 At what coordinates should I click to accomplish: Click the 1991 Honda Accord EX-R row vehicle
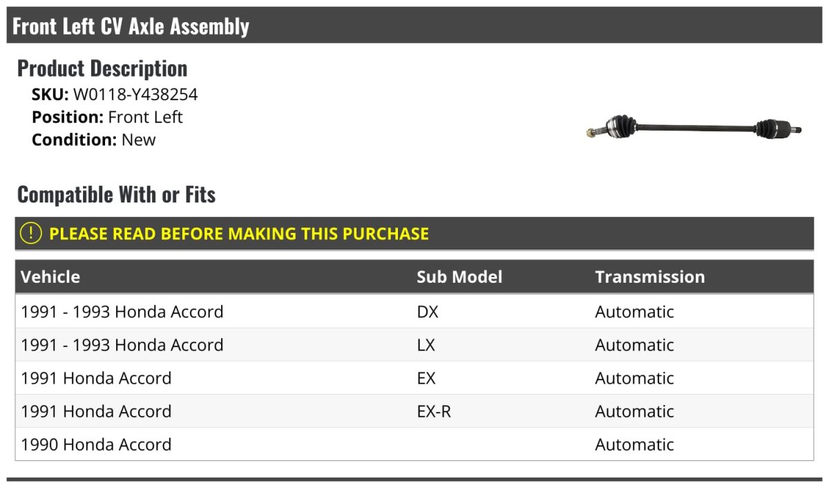point(96,411)
